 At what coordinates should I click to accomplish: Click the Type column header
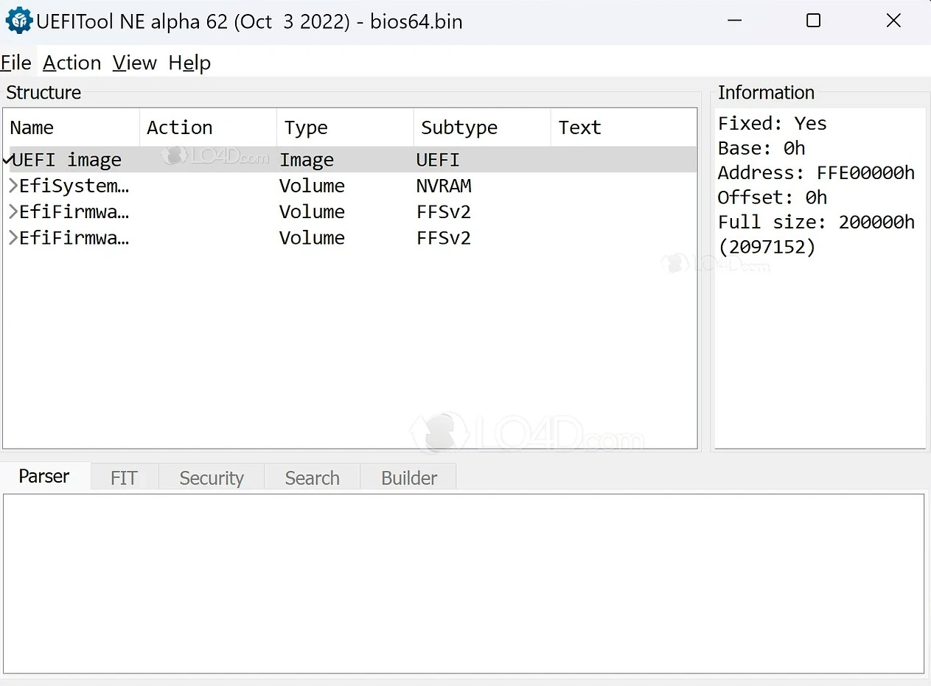pyautogui.click(x=345, y=127)
